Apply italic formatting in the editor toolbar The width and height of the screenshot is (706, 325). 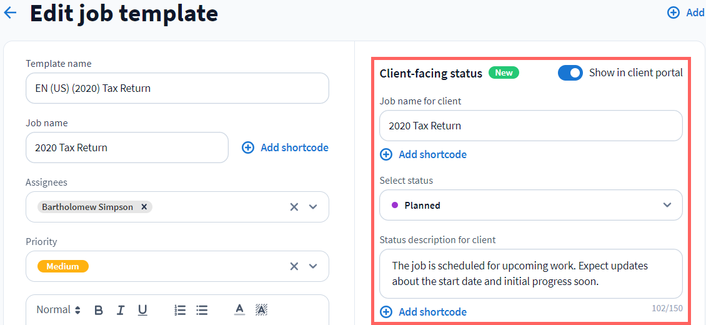pyautogui.click(x=121, y=310)
